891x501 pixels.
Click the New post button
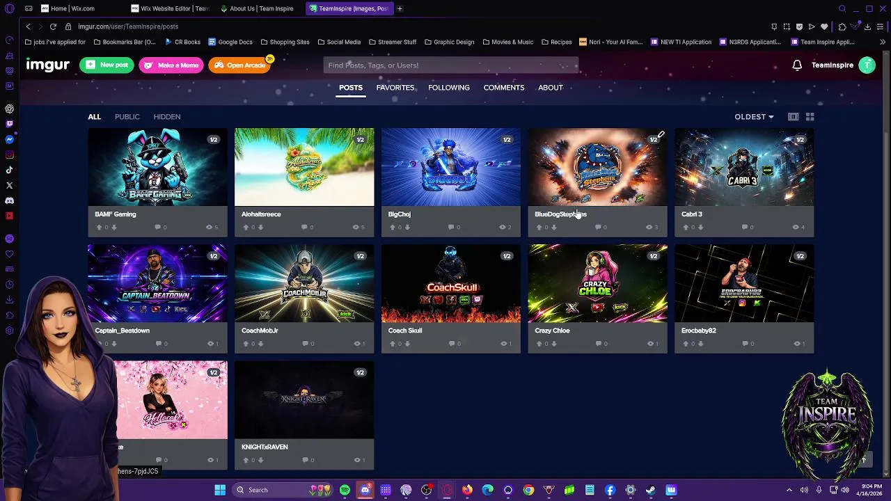107,65
